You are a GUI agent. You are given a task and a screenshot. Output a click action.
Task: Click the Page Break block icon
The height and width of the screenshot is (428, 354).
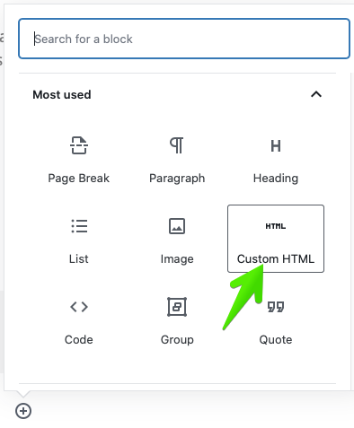(x=79, y=145)
